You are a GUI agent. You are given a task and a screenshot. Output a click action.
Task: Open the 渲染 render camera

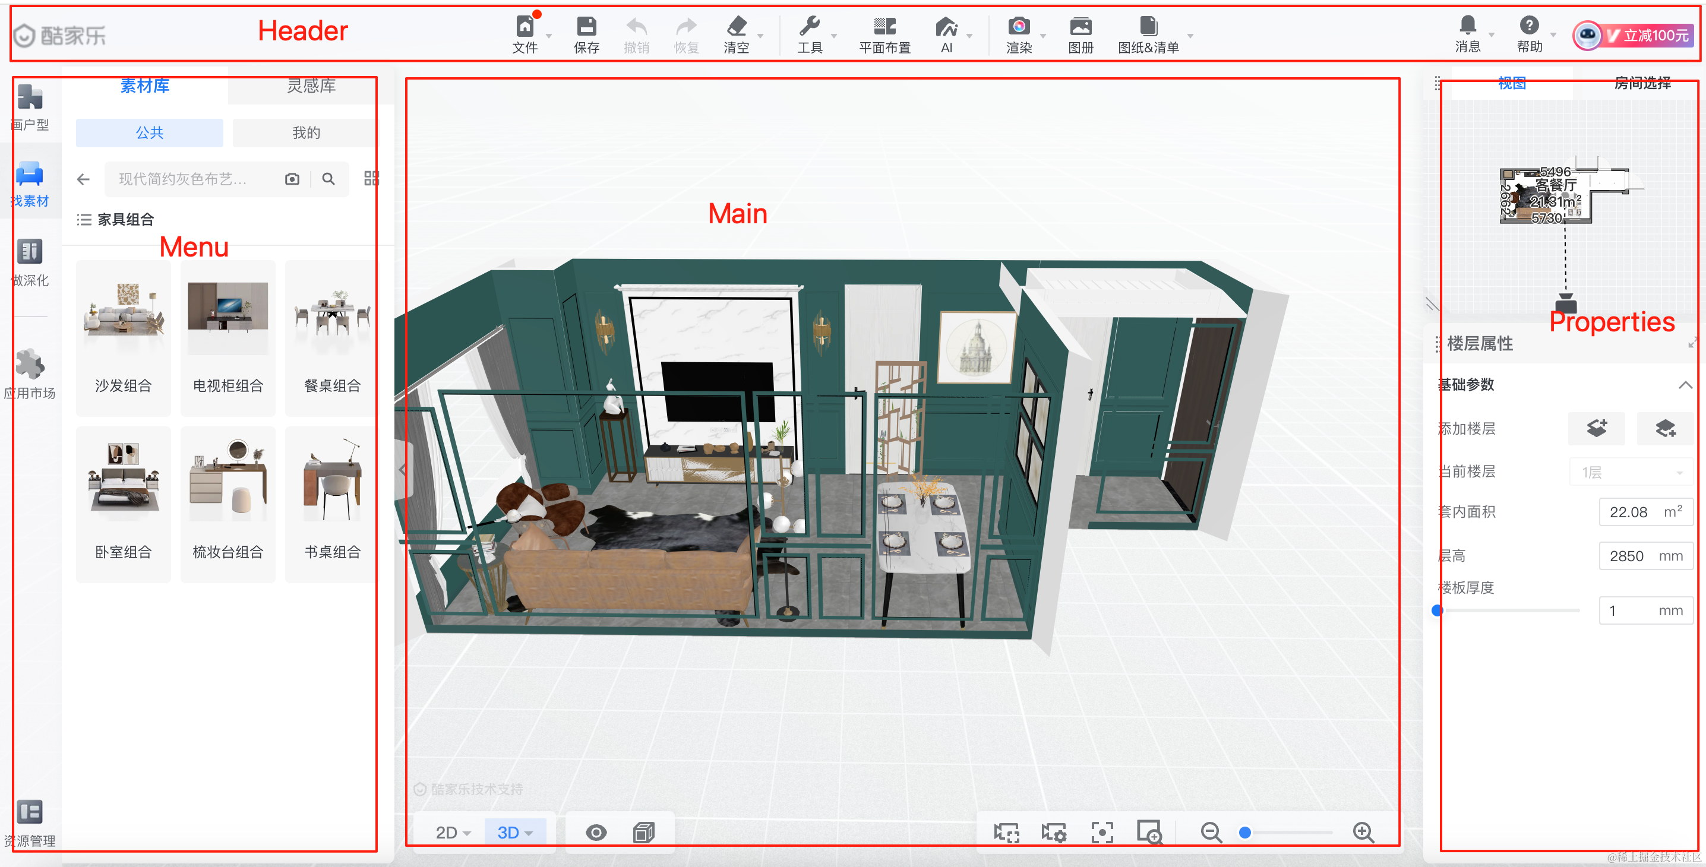coord(1019,27)
